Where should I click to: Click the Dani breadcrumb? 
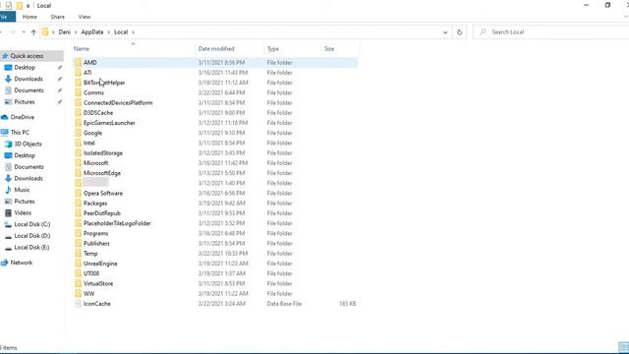[64, 32]
